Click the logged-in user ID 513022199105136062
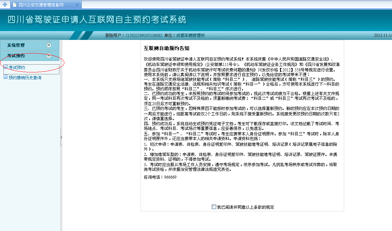Screen dimensions: 392x231 coord(144,36)
